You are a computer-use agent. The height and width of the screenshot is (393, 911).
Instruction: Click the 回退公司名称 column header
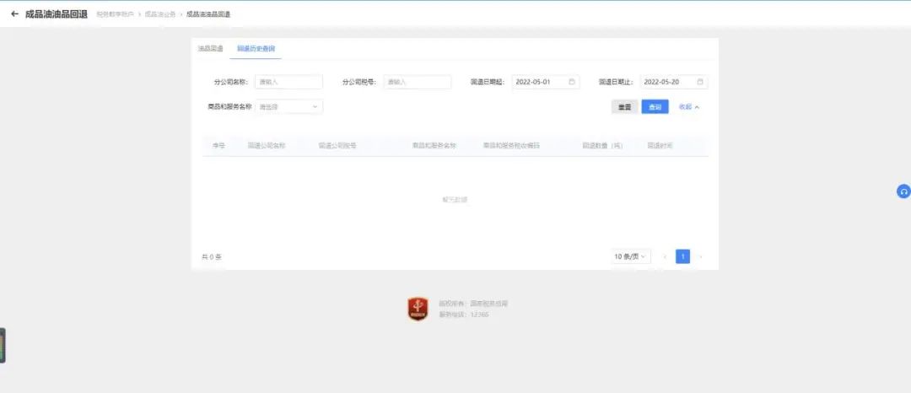coord(267,146)
